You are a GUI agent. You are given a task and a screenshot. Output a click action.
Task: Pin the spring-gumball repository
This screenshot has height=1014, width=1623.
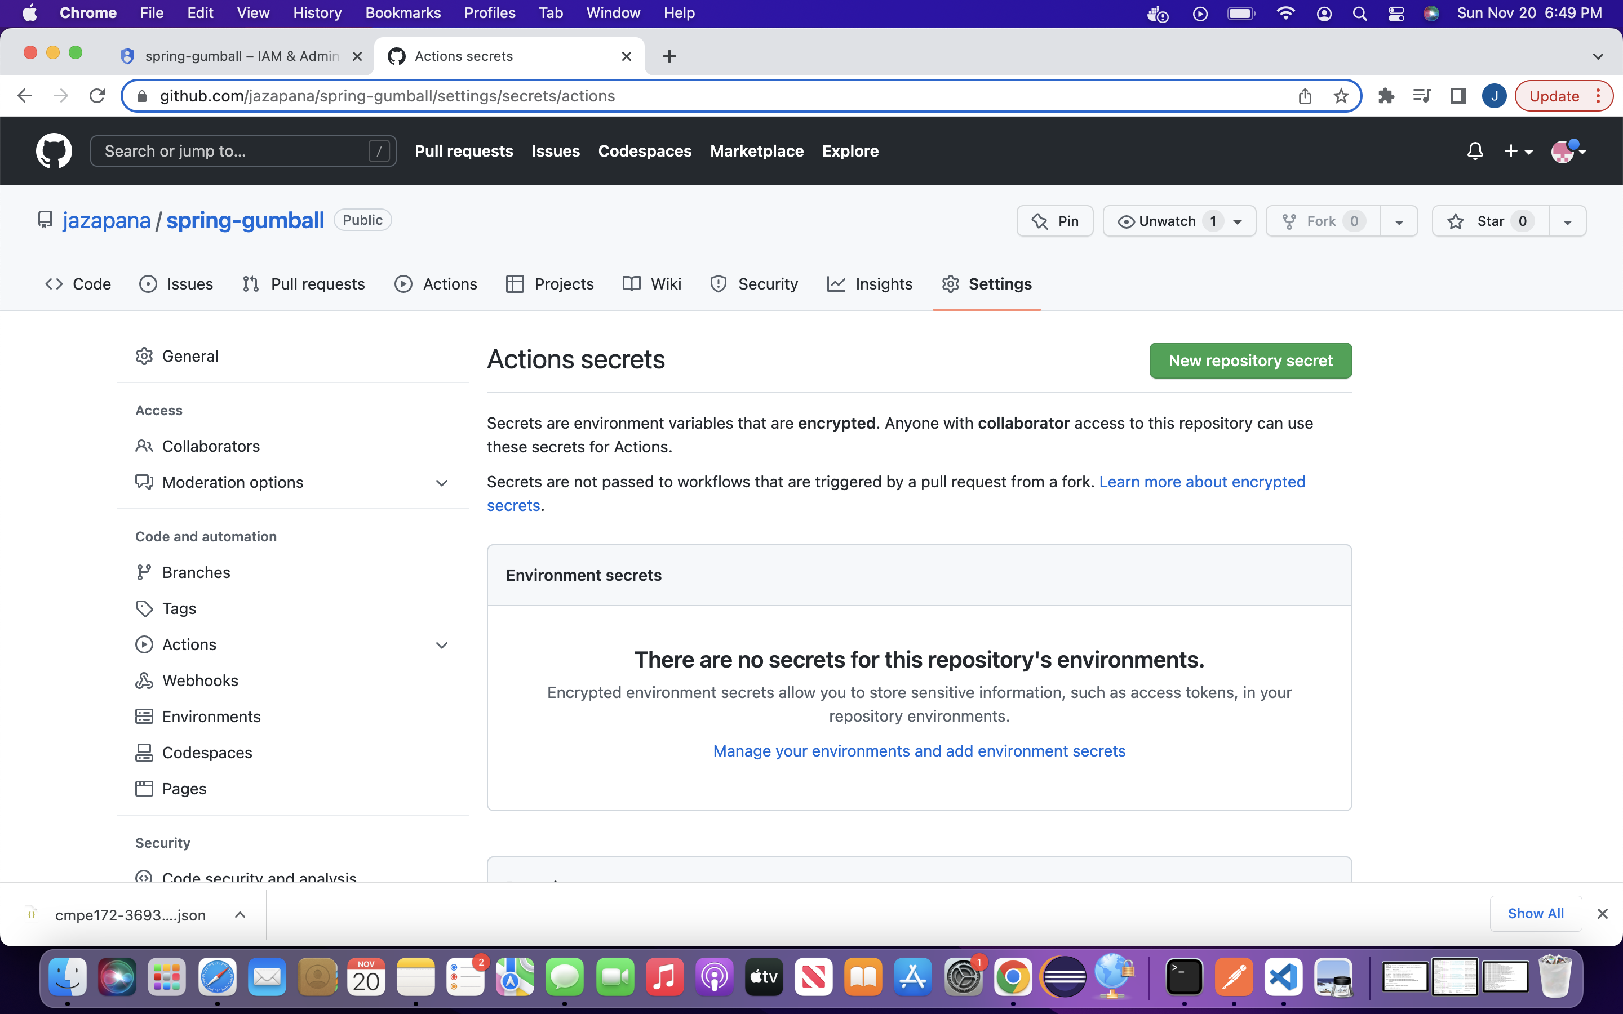pyautogui.click(x=1055, y=221)
